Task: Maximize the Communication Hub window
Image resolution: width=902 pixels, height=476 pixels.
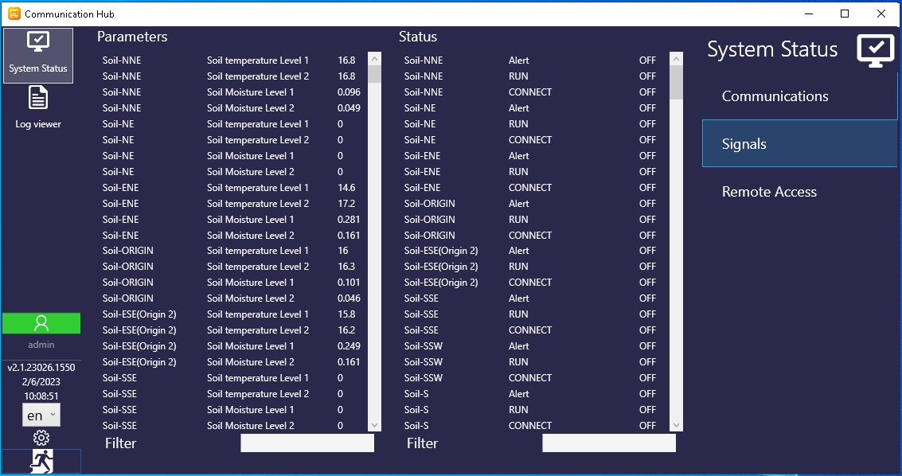Action: pos(845,14)
